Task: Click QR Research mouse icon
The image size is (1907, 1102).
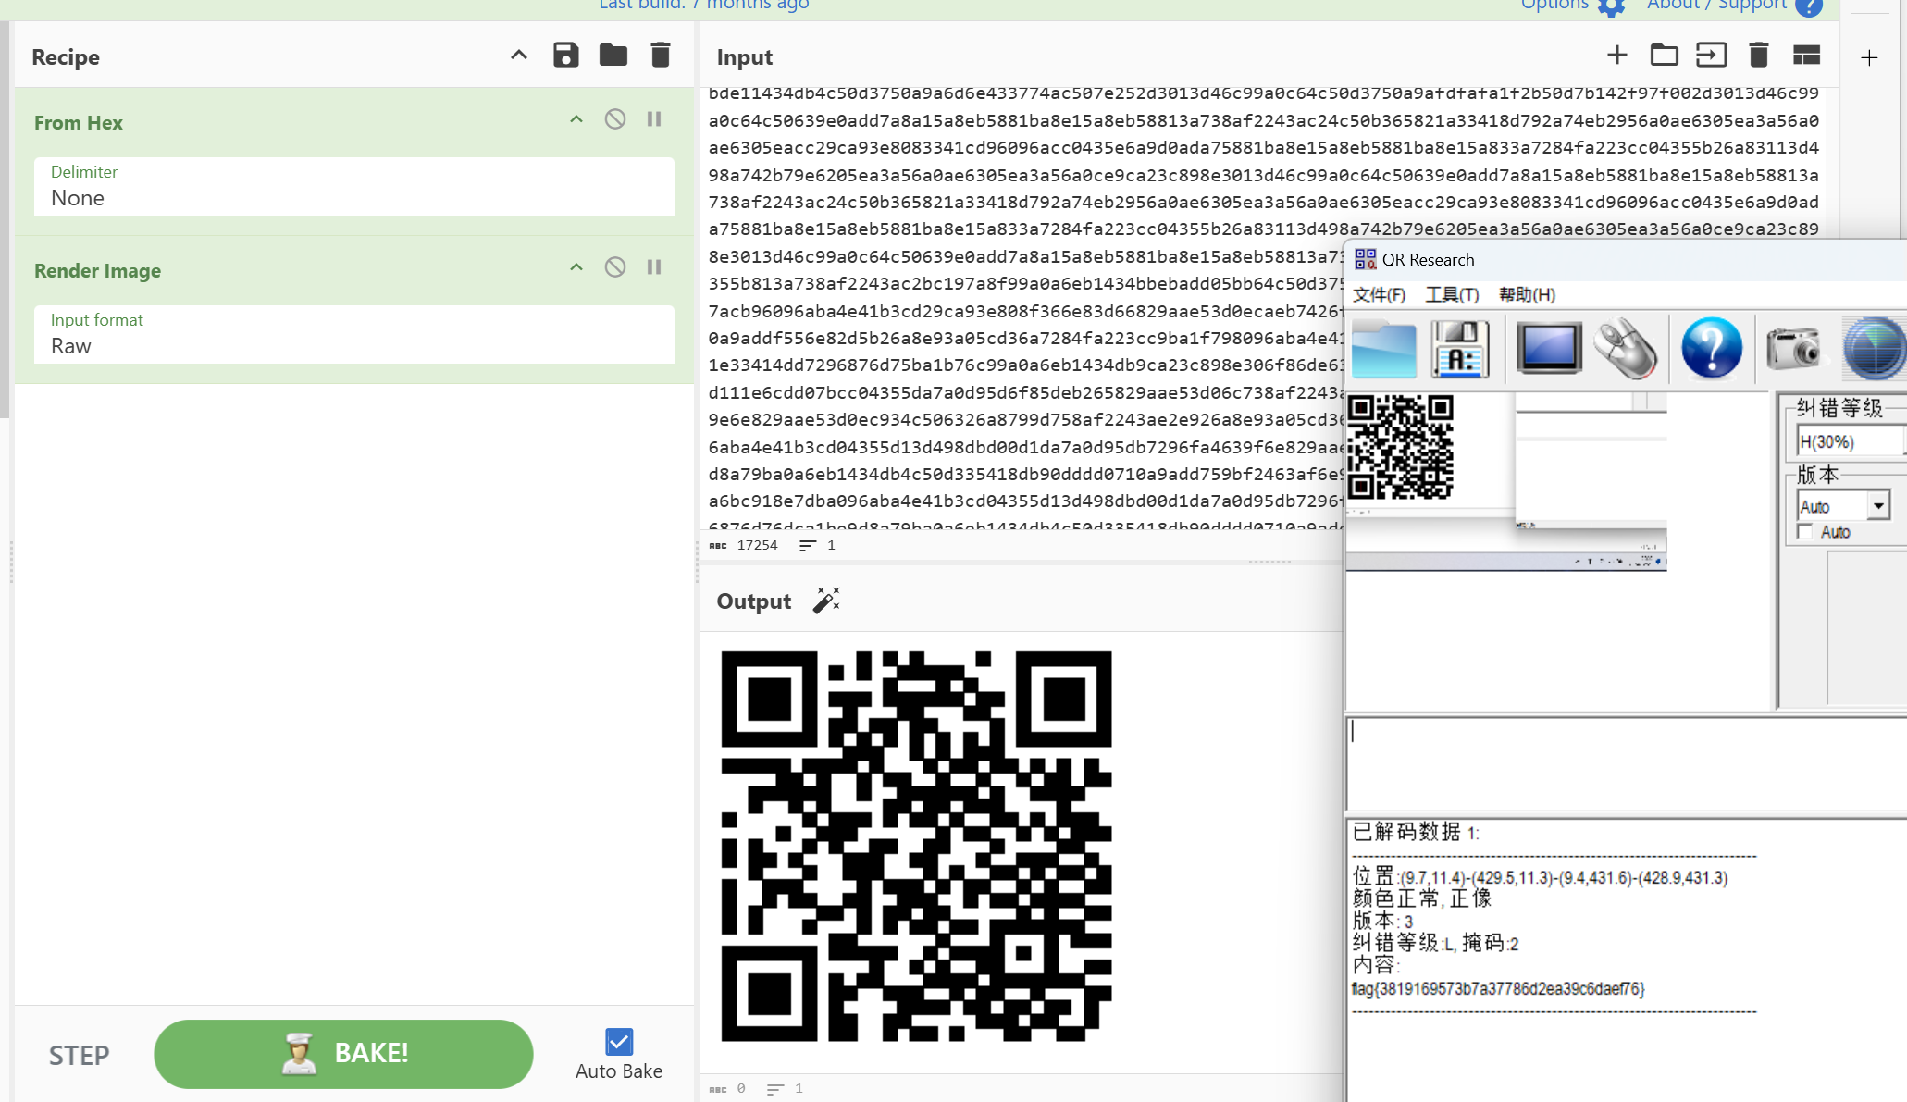Action: pyautogui.click(x=1626, y=349)
